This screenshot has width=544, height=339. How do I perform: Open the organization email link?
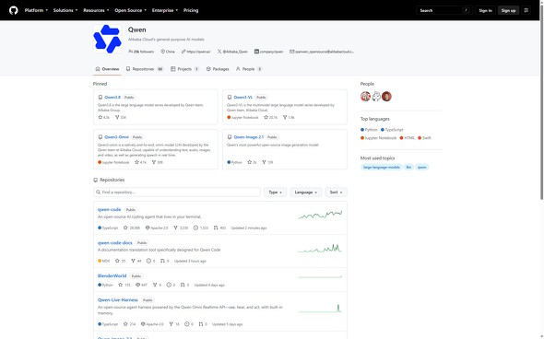[325, 52]
